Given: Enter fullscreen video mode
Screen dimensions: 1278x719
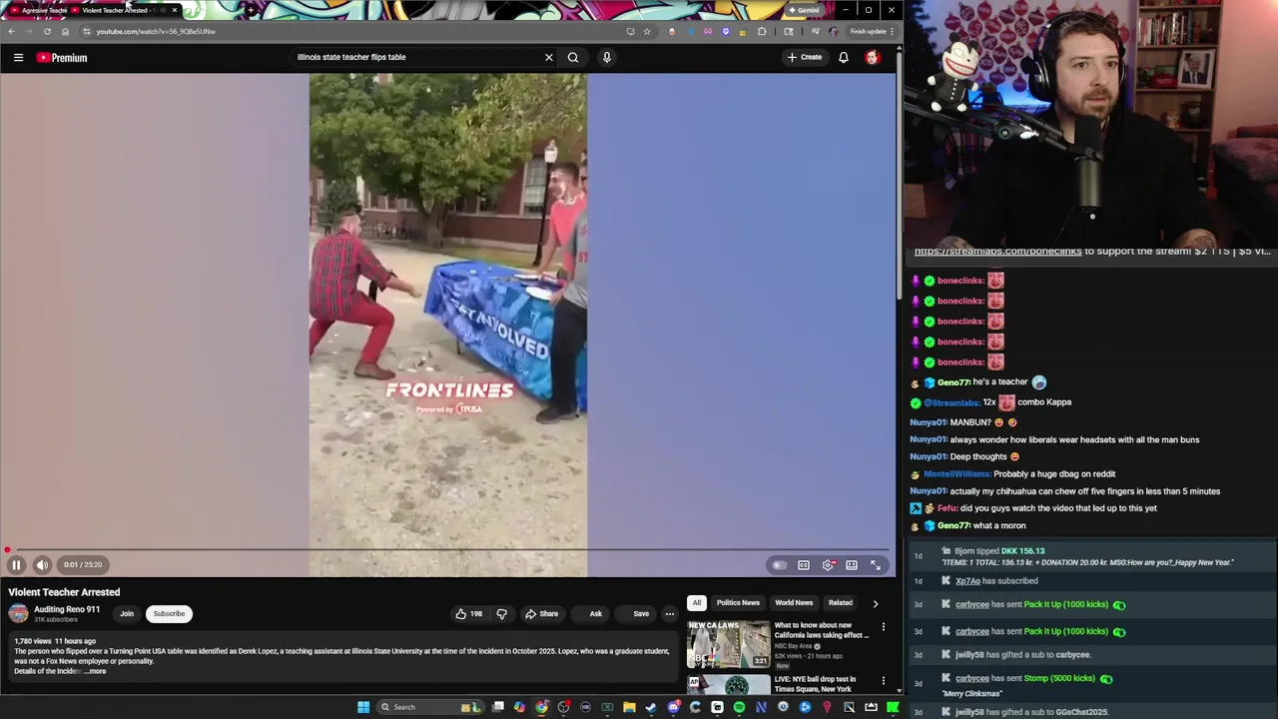Looking at the screenshot, I should 876,565.
